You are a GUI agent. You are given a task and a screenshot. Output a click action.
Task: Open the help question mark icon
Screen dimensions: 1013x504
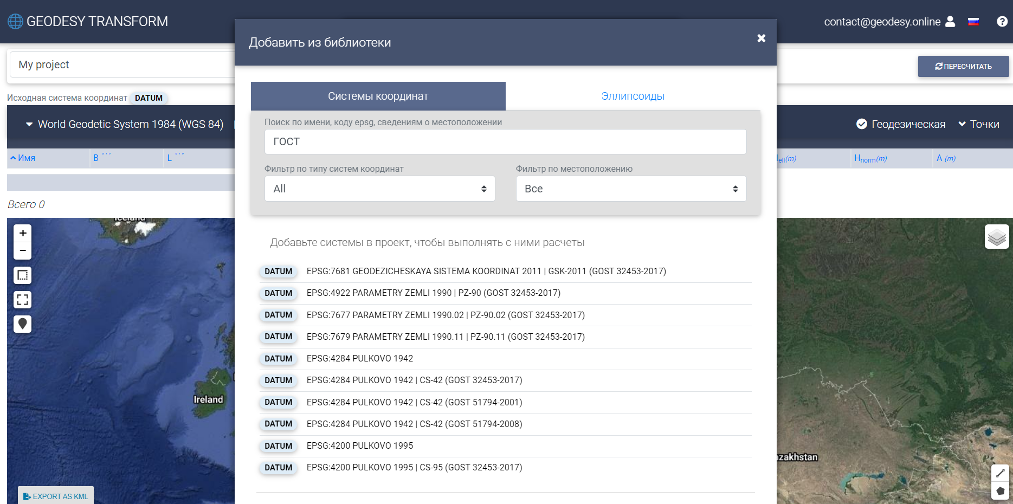(1002, 22)
